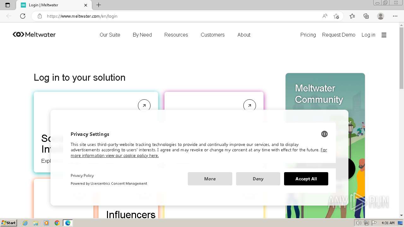Click the globe language icon in Privacy Settings
The width and height of the screenshot is (404, 227).
point(324,134)
